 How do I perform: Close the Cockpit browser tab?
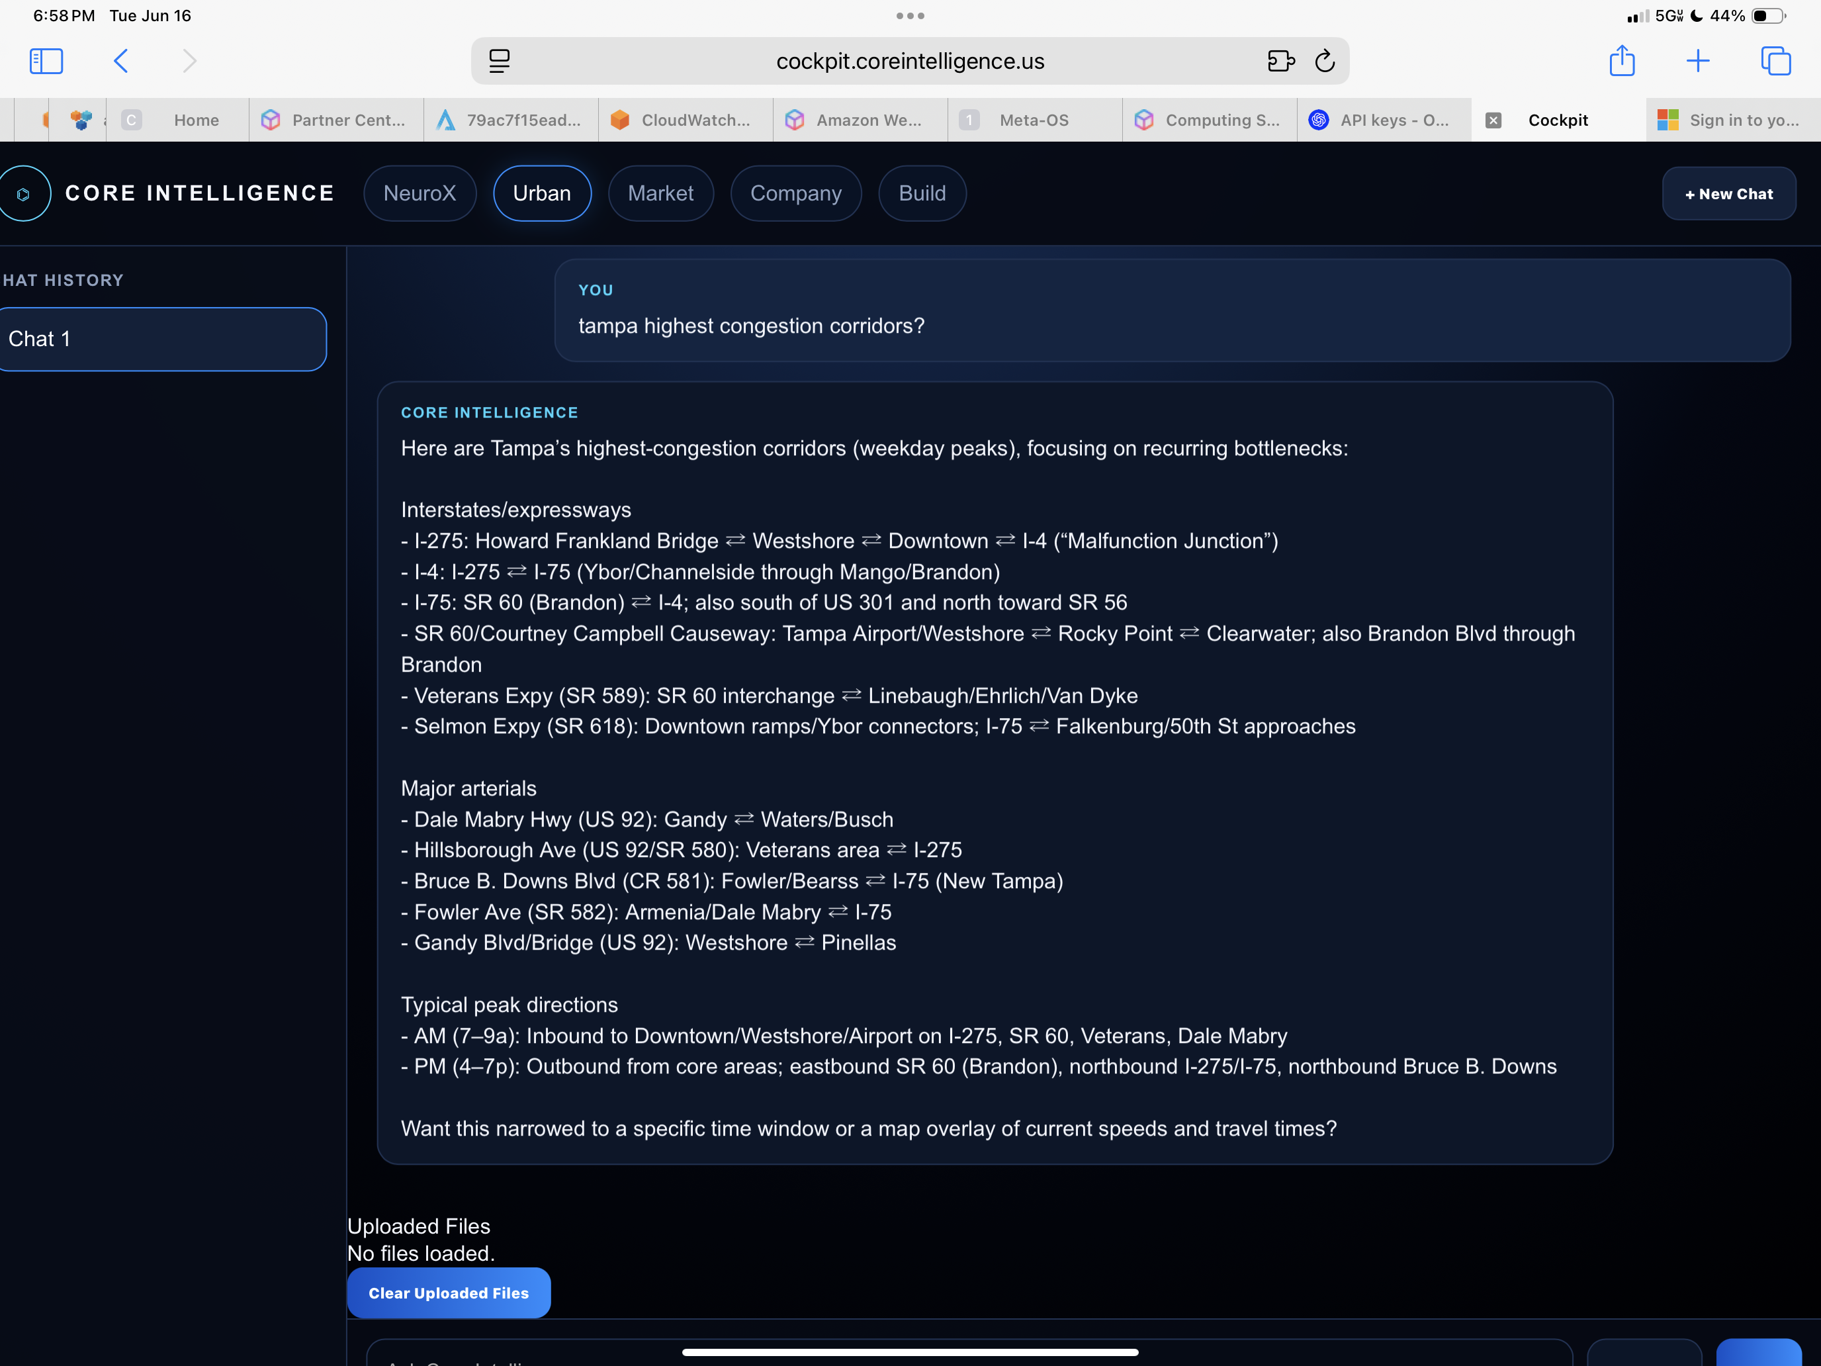pyautogui.click(x=1493, y=120)
